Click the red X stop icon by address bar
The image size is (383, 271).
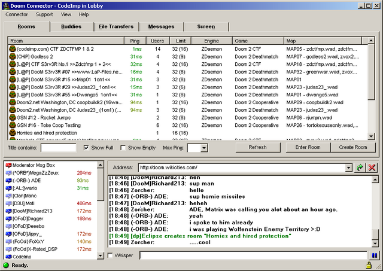tap(372, 168)
